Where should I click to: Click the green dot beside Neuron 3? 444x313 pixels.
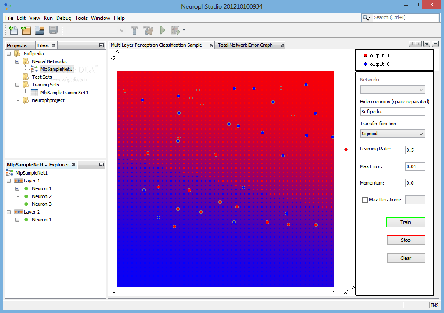click(x=26, y=204)
